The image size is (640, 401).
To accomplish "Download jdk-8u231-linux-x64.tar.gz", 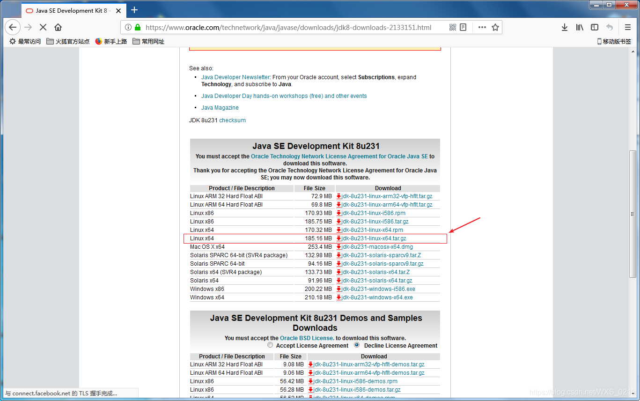I will tap(374, 238).
